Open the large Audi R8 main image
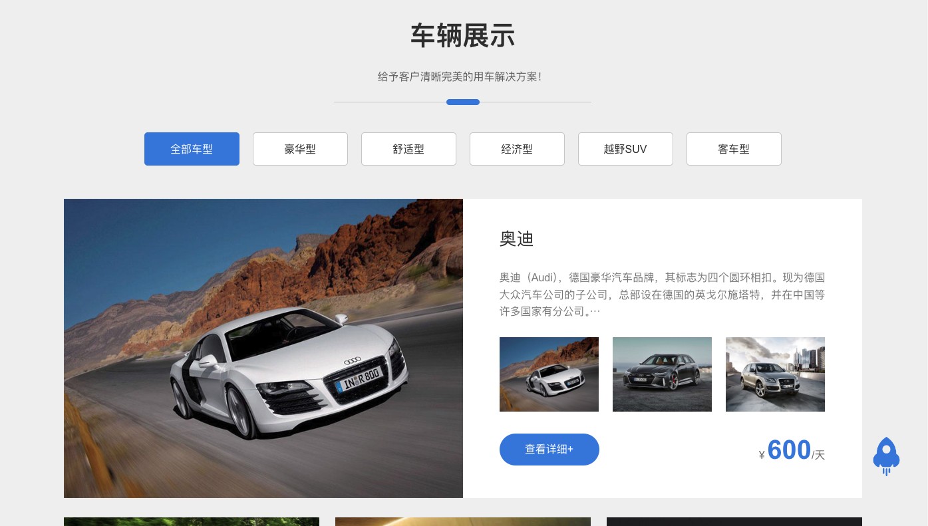The height and width of the screenshot is (526, 928). point(263,348)
